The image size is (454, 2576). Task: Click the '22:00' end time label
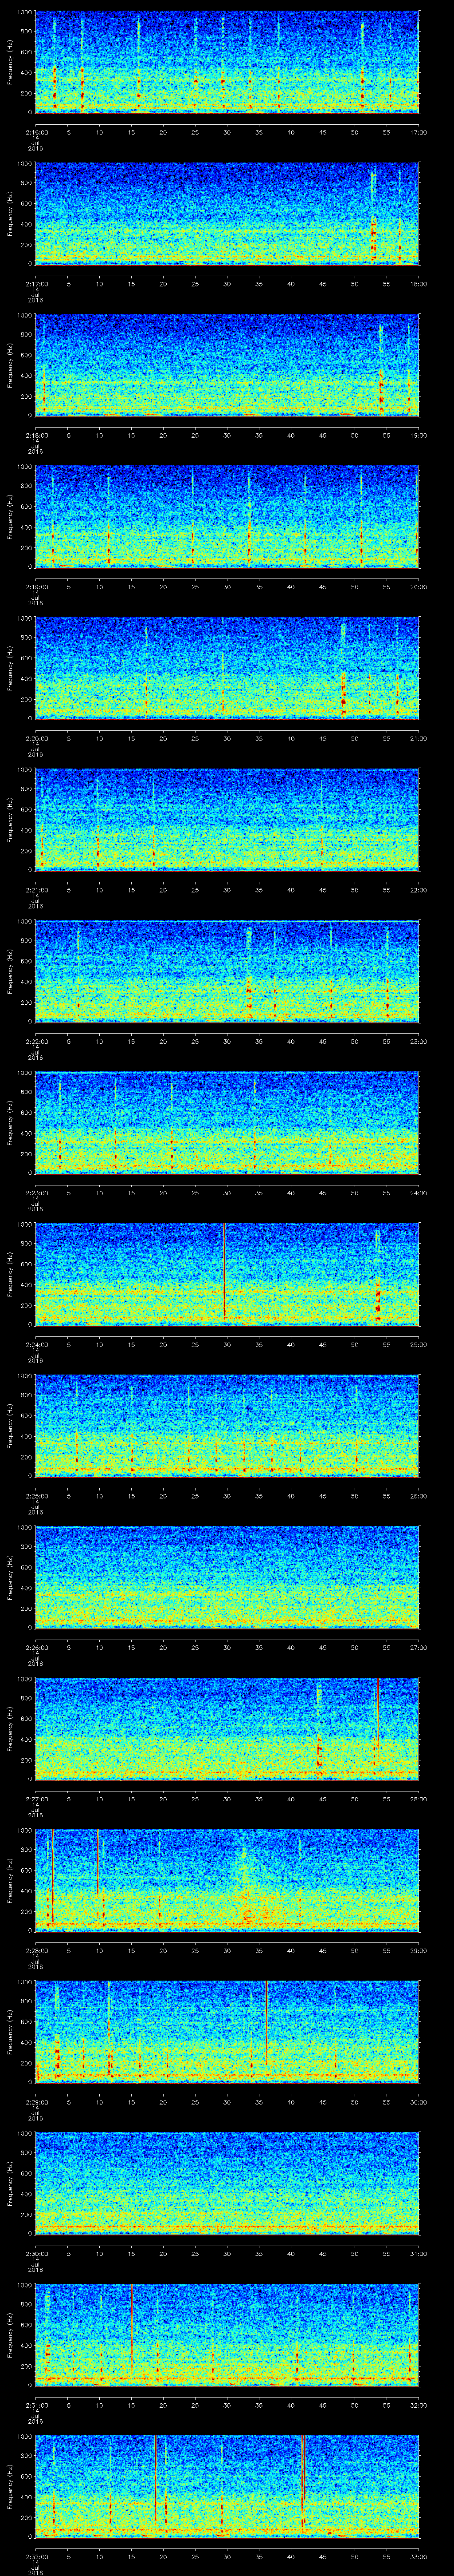418,890
